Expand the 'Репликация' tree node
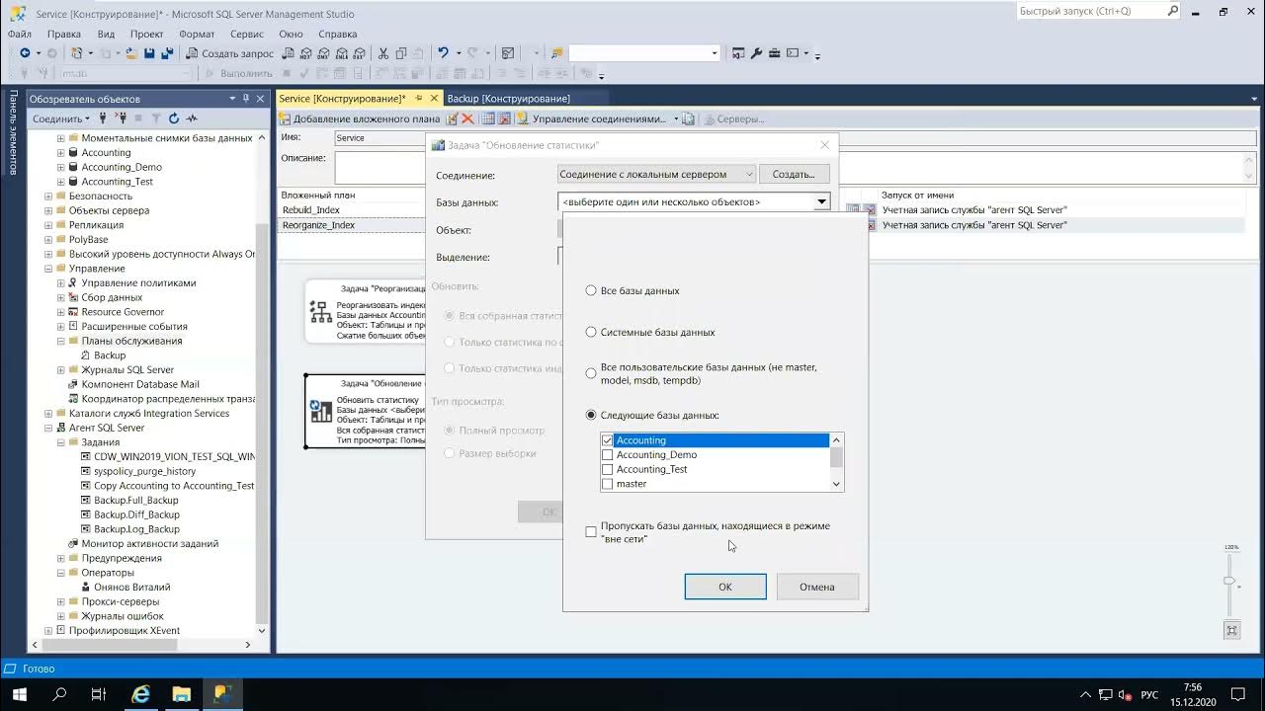1265x711 pixels. pos(48,225)
